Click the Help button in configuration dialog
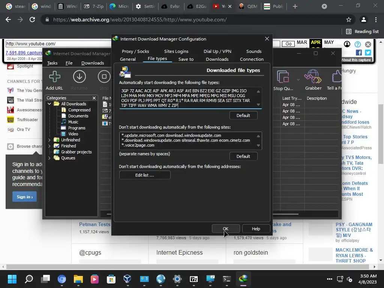This screenshot has width=384, height=288. coord(256,229)
